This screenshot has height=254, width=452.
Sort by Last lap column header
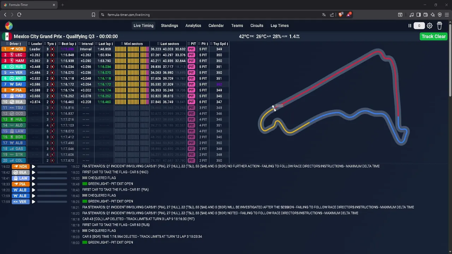point(105,44)
